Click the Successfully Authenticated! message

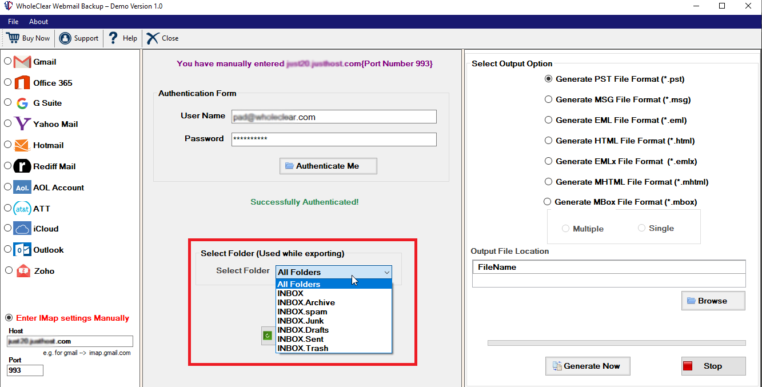[x=305, y=202]
